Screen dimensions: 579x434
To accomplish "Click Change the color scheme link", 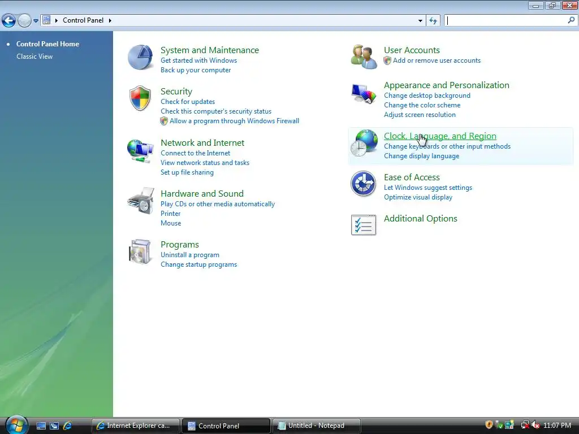I will pos(422,105).
